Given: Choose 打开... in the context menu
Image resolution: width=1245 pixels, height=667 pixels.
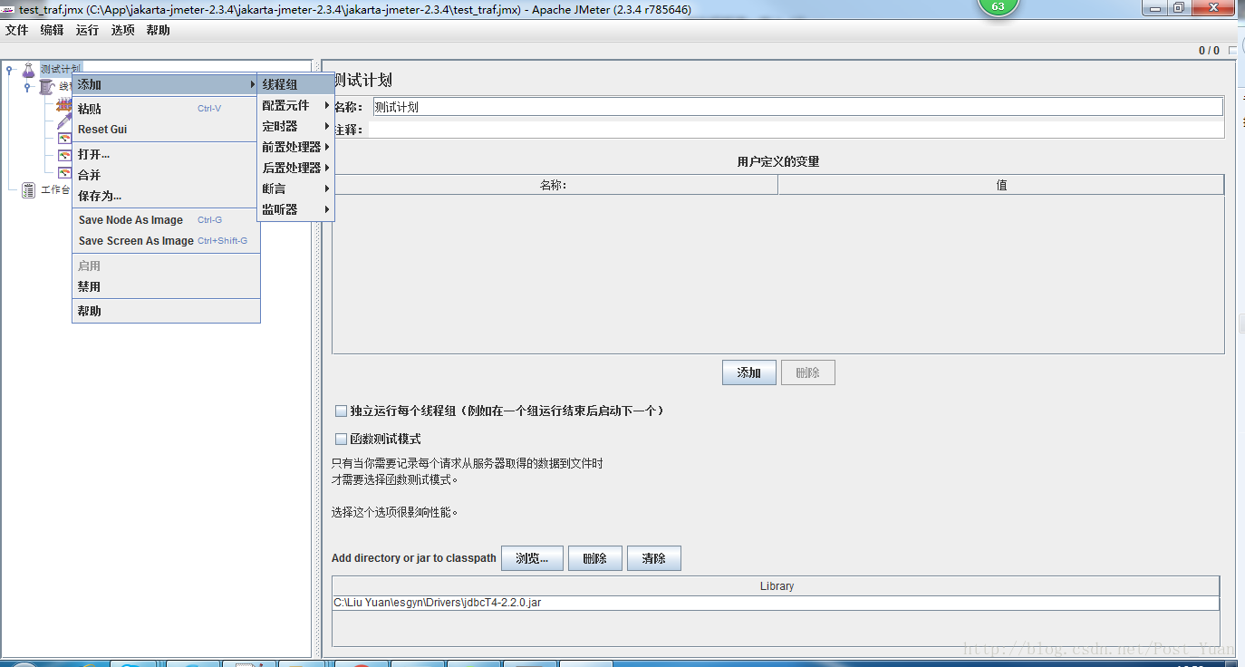Looking at the screenshot, I should [166, 154].
